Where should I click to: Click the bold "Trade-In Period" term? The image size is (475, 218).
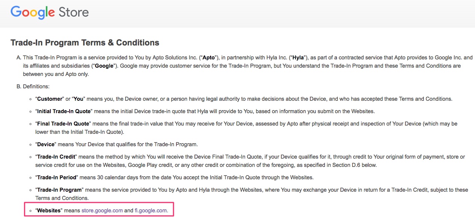[x=56, y=177]
